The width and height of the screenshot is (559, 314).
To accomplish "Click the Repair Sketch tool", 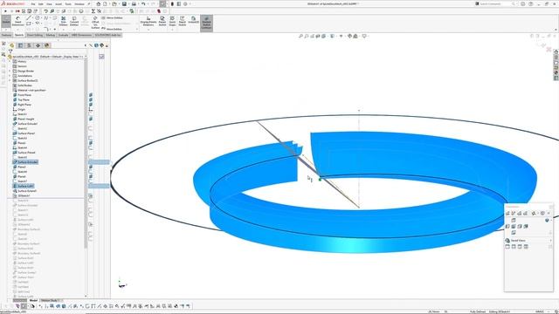I will coord(162,21).
